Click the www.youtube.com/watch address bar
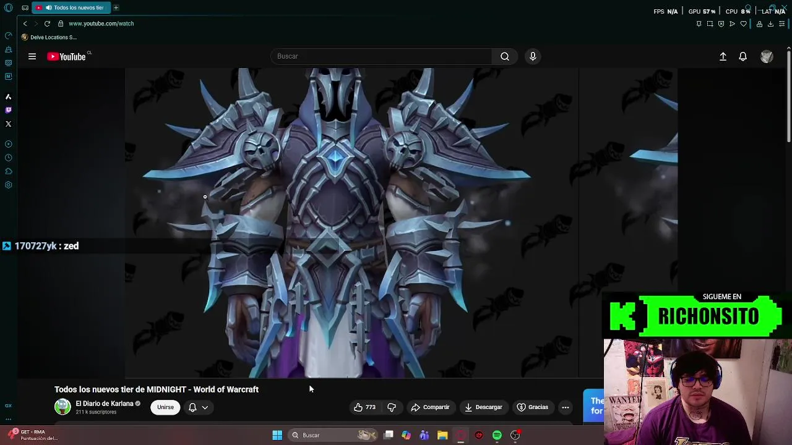Viewport: 792px width, 445px height. pos(101,23)
